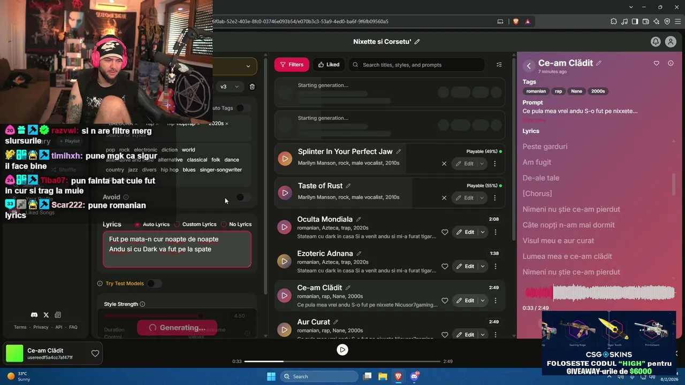
Task: Open the Discord link icon in sidebar
Action: [x=34, y=315]
